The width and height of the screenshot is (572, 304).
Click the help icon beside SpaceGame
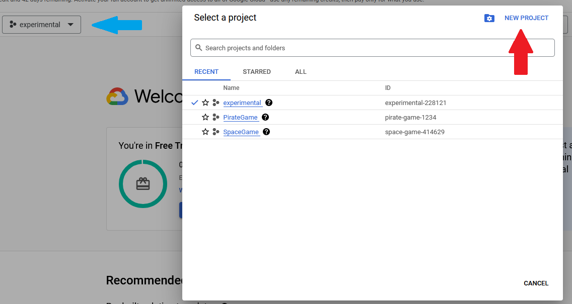tap(266, 132)
